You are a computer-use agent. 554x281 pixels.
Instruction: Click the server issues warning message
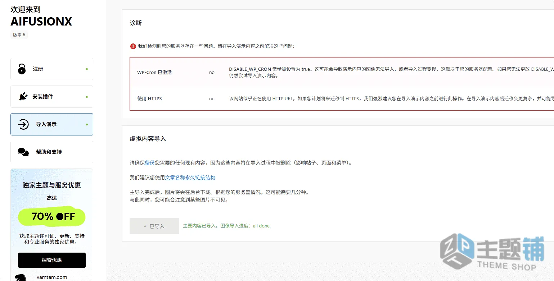click(216, 46)
